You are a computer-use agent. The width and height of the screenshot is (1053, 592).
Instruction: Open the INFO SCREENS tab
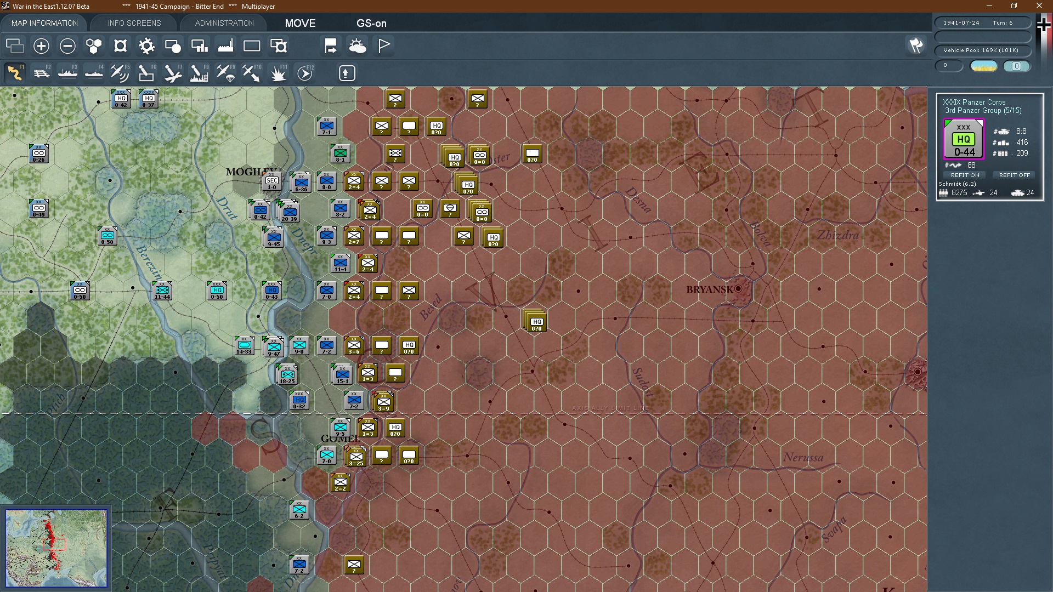coord(134,23)
